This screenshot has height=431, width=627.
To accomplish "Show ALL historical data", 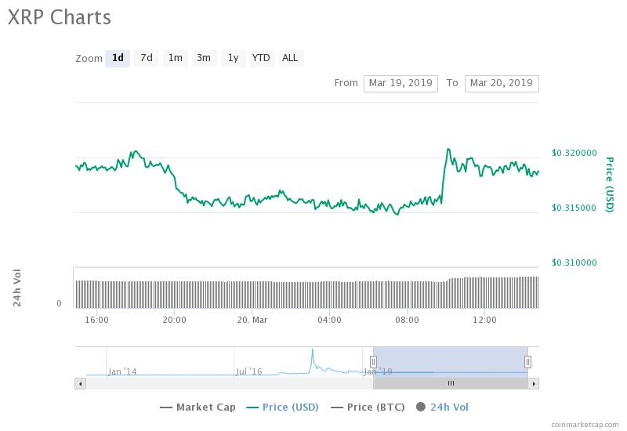I will (290, 58).
